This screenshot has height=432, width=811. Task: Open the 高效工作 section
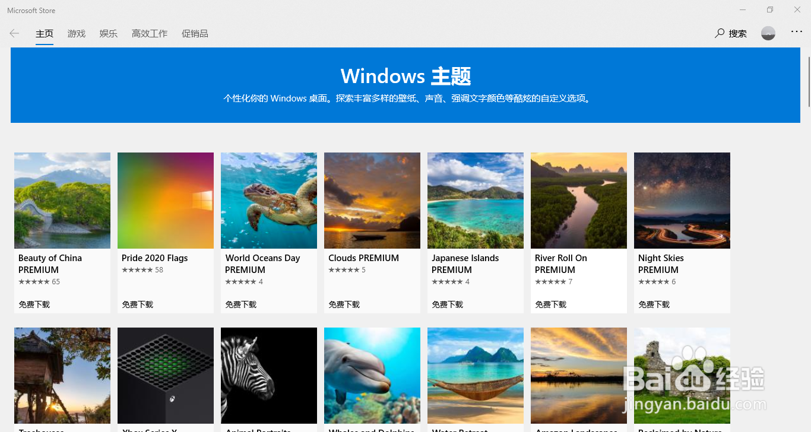point(149,33)
